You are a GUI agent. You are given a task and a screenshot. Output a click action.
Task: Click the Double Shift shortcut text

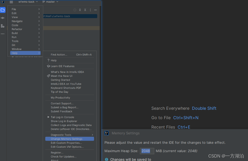[x=204, y=108]
